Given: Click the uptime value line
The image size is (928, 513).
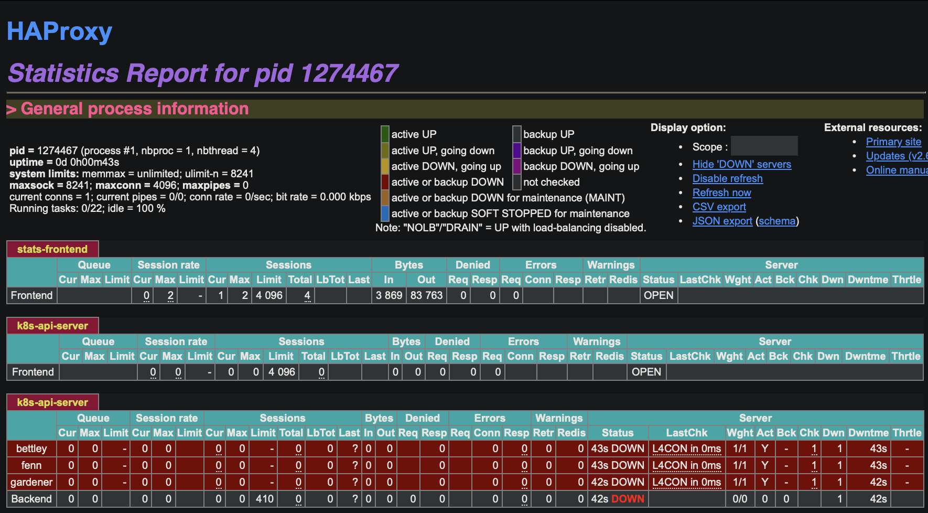Looking at the screenshot, I should tap(64, 162).
